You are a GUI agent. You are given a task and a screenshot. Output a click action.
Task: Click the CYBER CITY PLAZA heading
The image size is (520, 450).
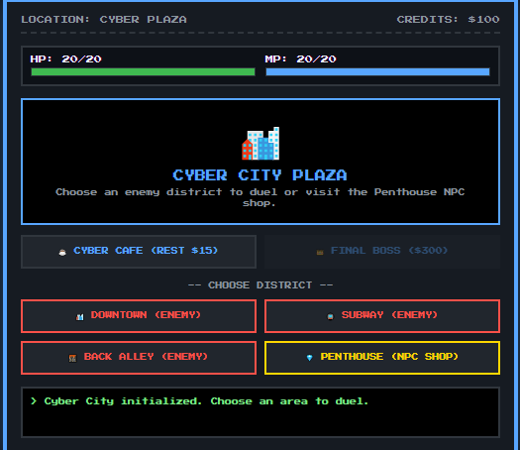coord(260,175)
